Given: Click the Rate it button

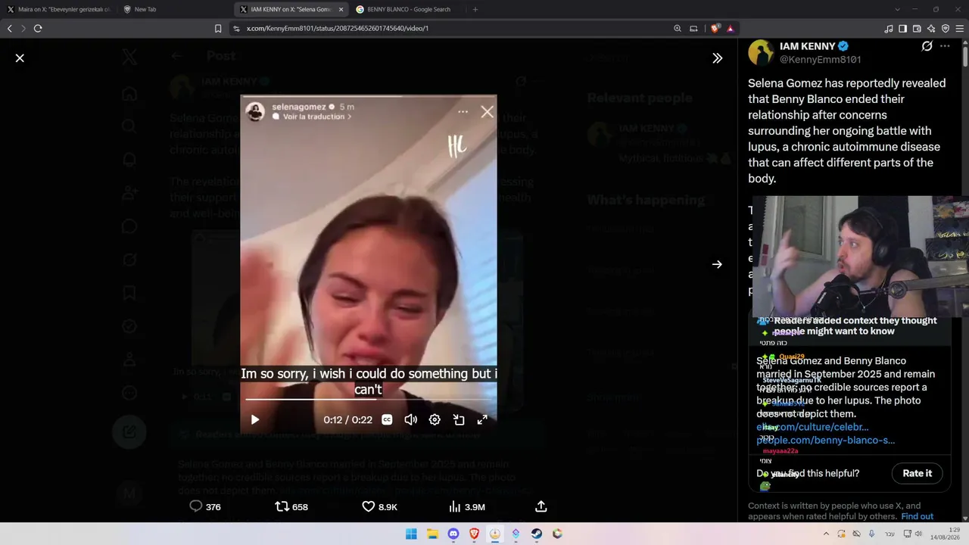Looking at the screenshot, I should click(x=917, y=473).
